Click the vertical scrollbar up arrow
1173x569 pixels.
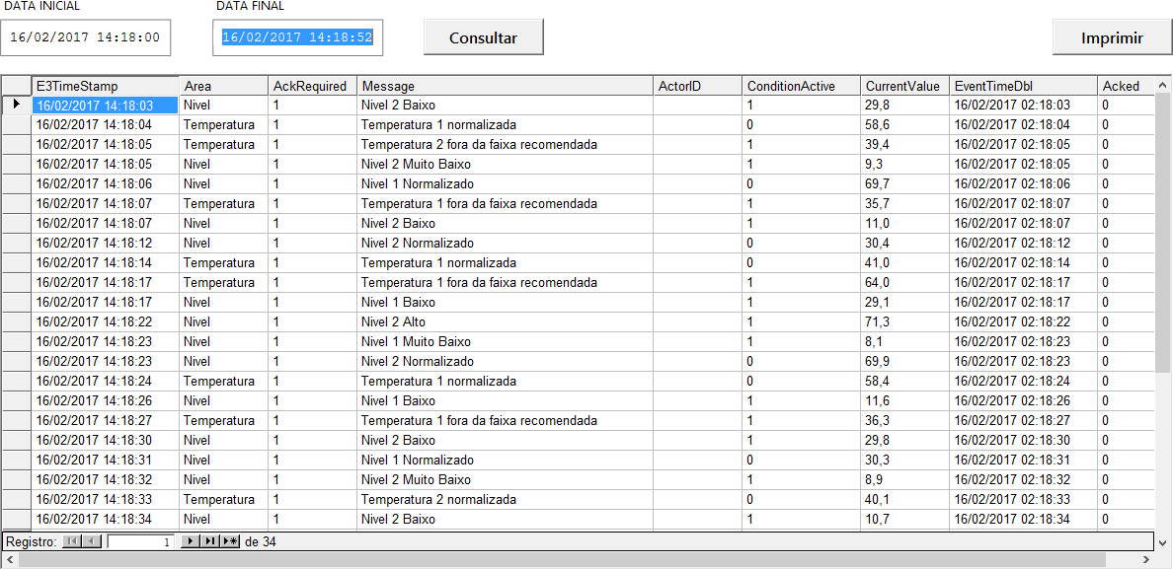click(x=1164, y=83)
